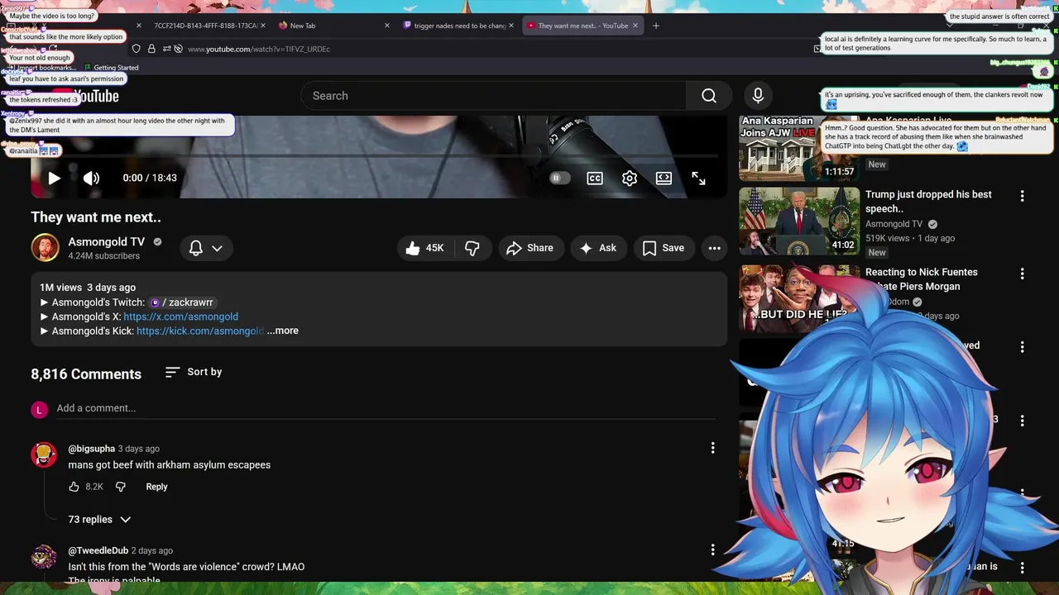Open menu for Reacting to Nick Fuentes video

point(1022,274)
